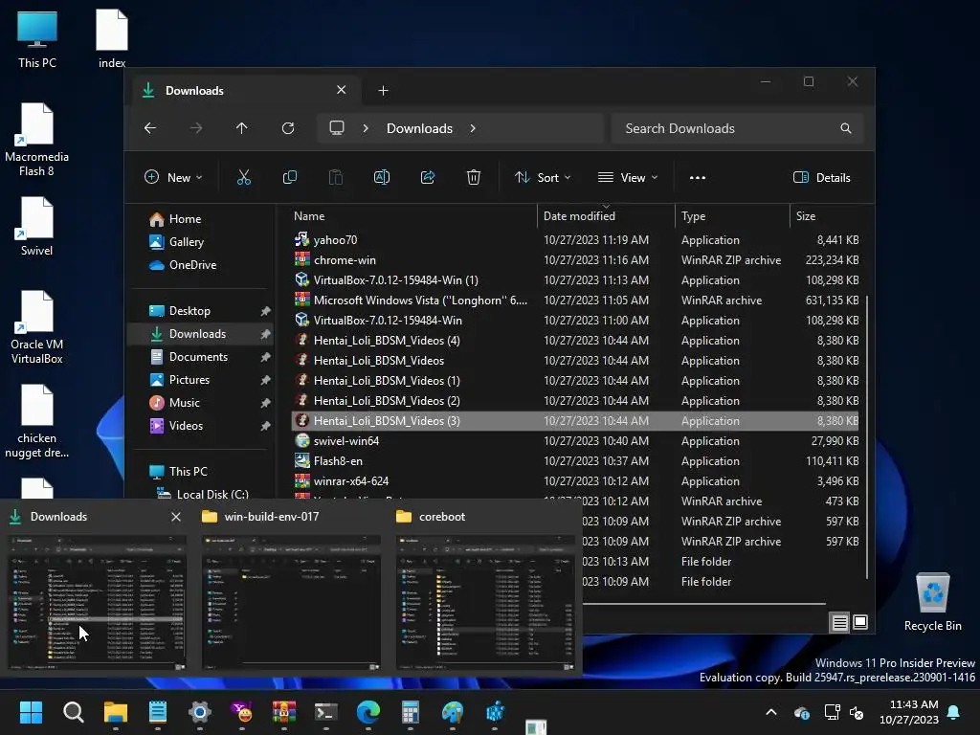Click the Copy toolbar icon
Viewport: 980px width, 735px height.
[x=290, y=177]
